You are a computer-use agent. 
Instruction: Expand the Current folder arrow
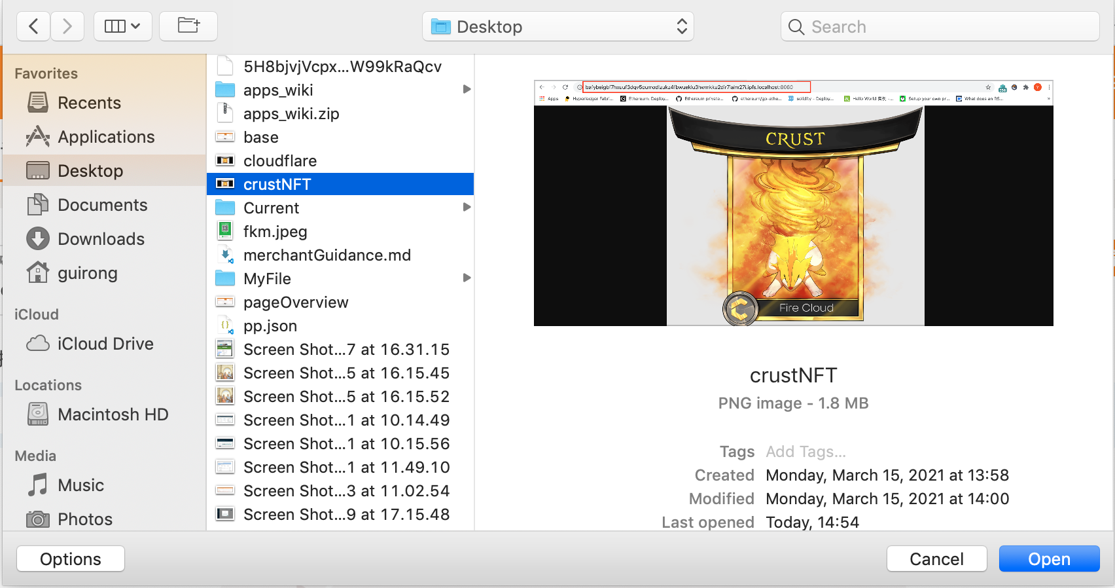tap(467, 208)
